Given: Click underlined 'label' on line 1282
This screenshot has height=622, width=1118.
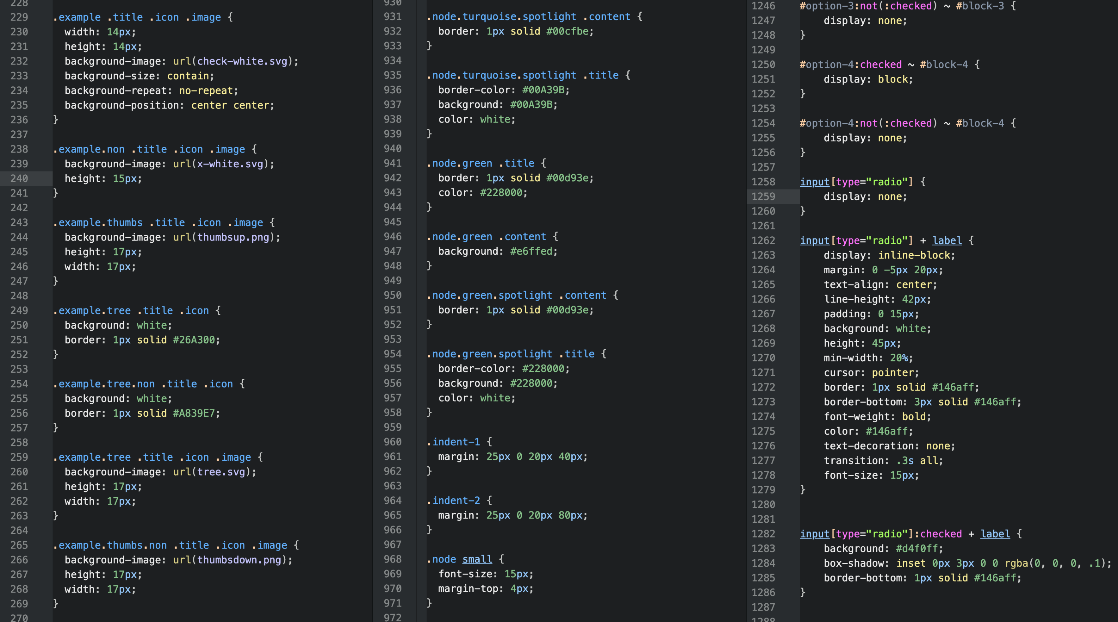Looking at the screenshot, I should point(995,534).
